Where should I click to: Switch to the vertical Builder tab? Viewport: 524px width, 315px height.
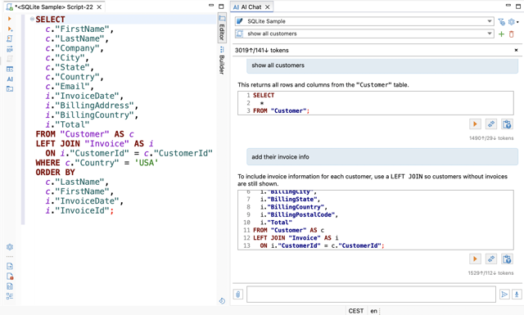222,61
